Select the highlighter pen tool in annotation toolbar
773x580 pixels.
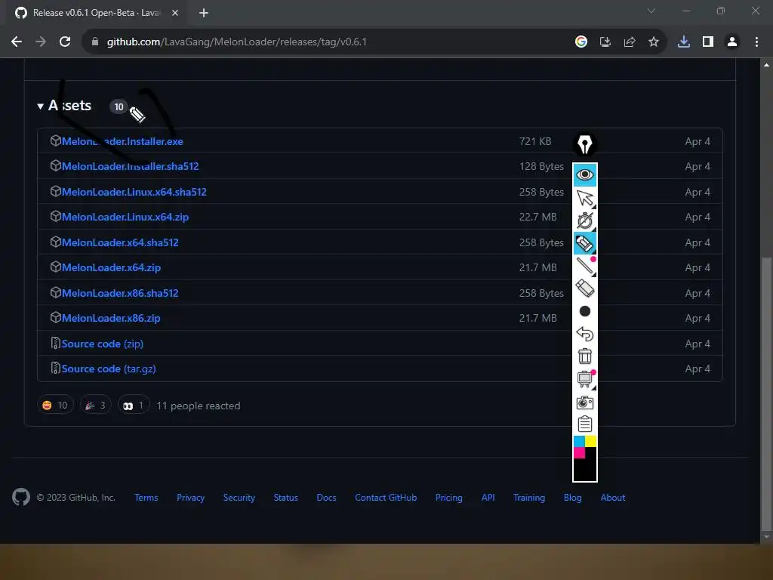tap(585, 244)
